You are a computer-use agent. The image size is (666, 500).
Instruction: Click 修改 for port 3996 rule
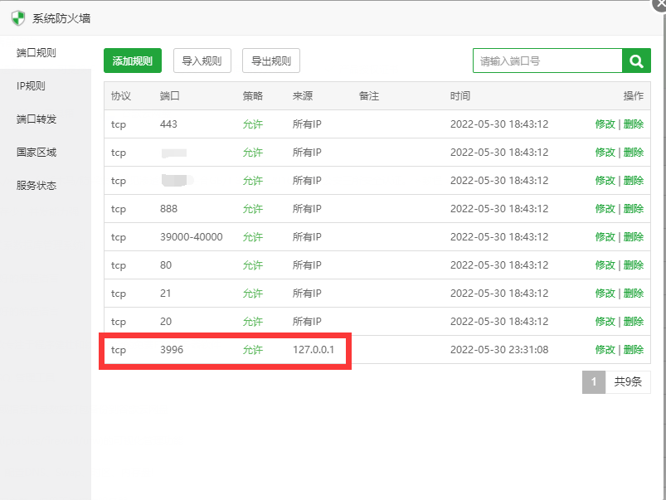pyautogui.click(x=604, y=349)
